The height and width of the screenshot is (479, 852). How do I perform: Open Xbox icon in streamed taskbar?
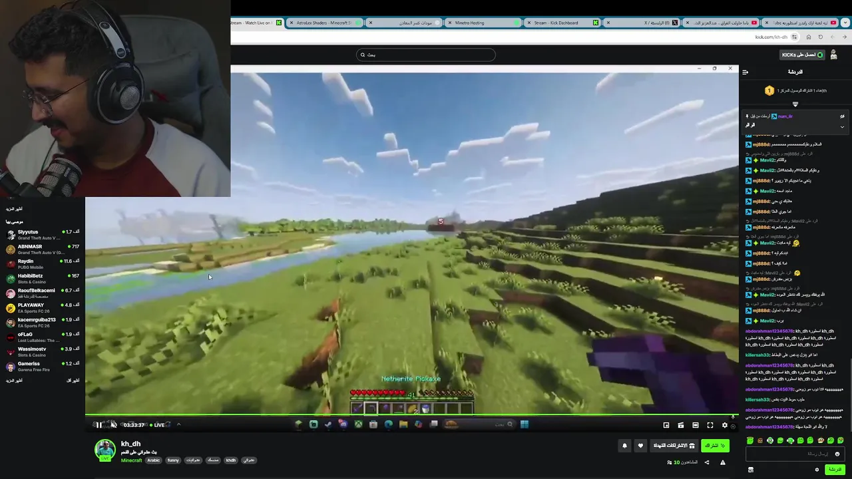click(358, 424)
